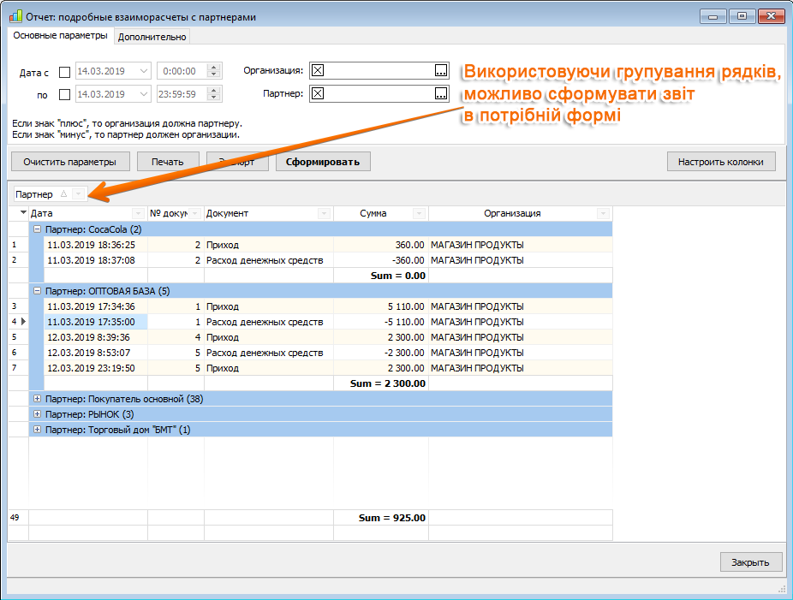Increase the 0:00:00 time value

[x=214, y=68]
